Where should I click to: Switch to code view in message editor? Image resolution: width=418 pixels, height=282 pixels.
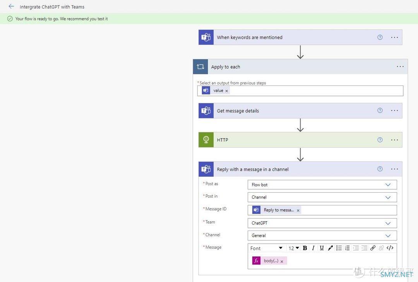(x=390, y=248)
